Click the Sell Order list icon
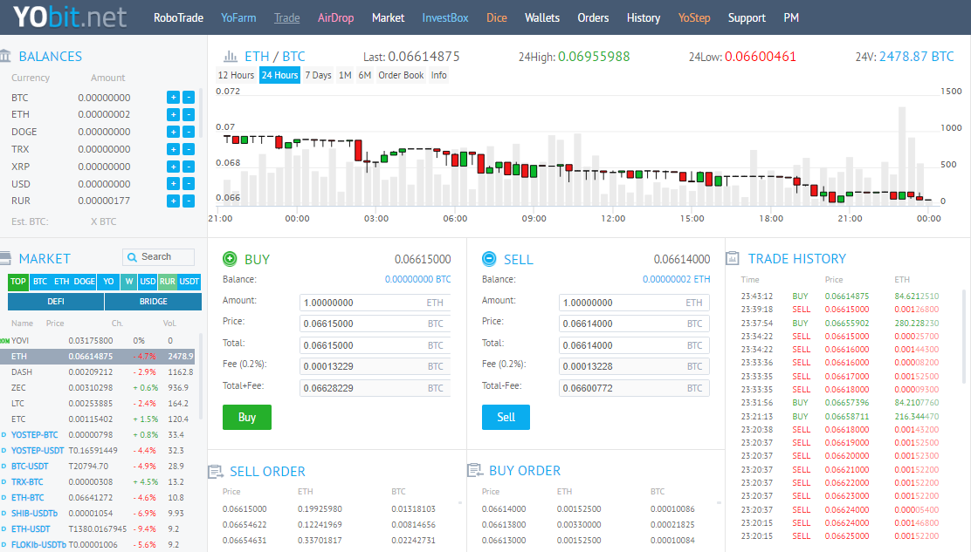The height and width of the screenshot is (552, 971). [x=216, y=472]
